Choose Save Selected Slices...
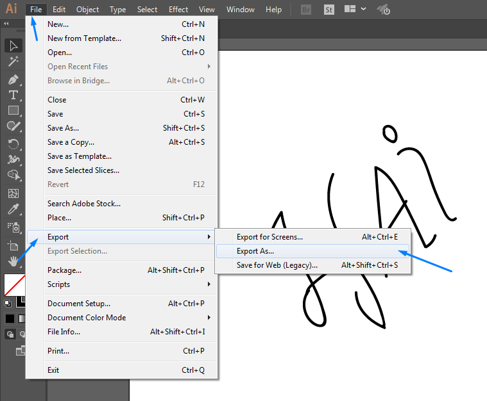Screen dimensions: 487x401 pyautogui.click(x=122, y=170)
